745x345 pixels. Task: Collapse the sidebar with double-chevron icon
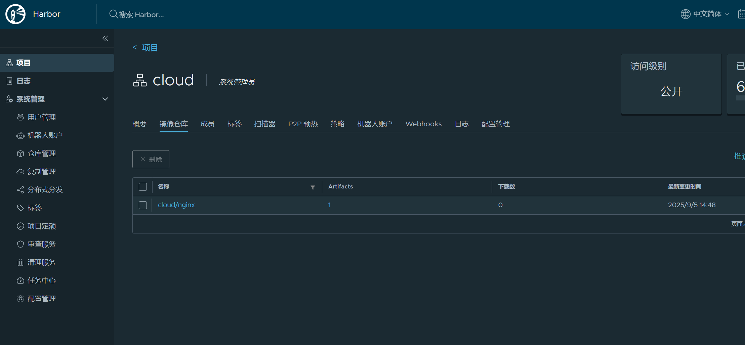click(105, 38)
